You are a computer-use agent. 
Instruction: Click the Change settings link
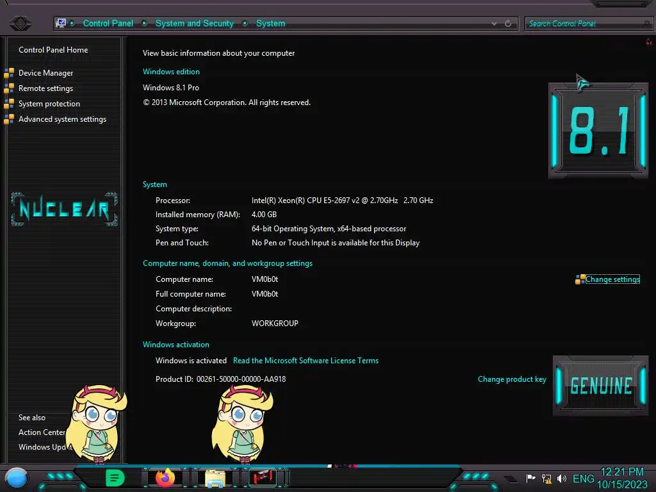(612, 279)
